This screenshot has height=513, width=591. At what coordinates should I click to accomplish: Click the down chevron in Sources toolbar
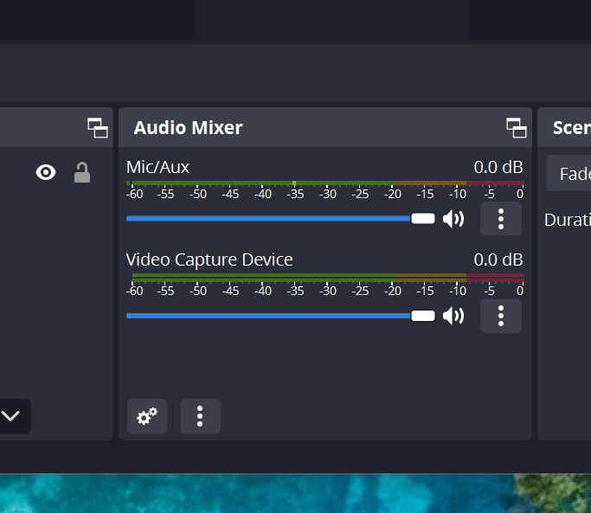(x=10, y=416)
